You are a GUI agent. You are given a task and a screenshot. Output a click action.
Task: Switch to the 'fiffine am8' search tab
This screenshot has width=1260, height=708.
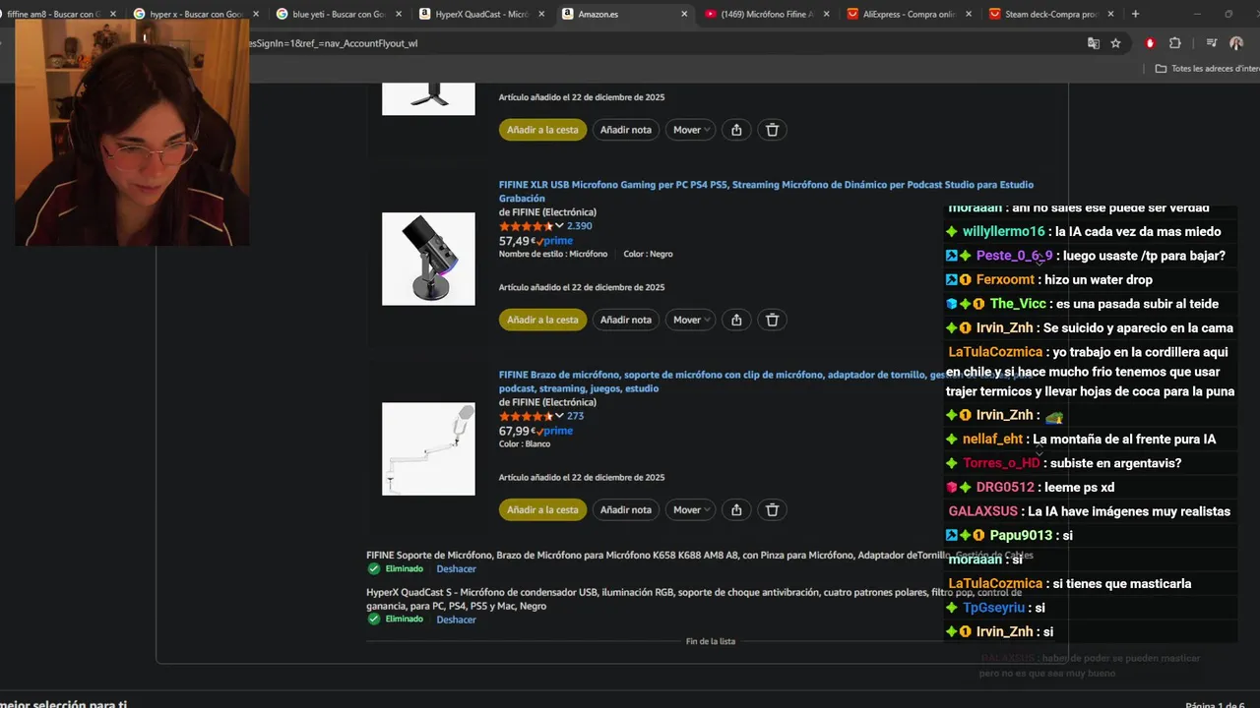pos(54,14)
